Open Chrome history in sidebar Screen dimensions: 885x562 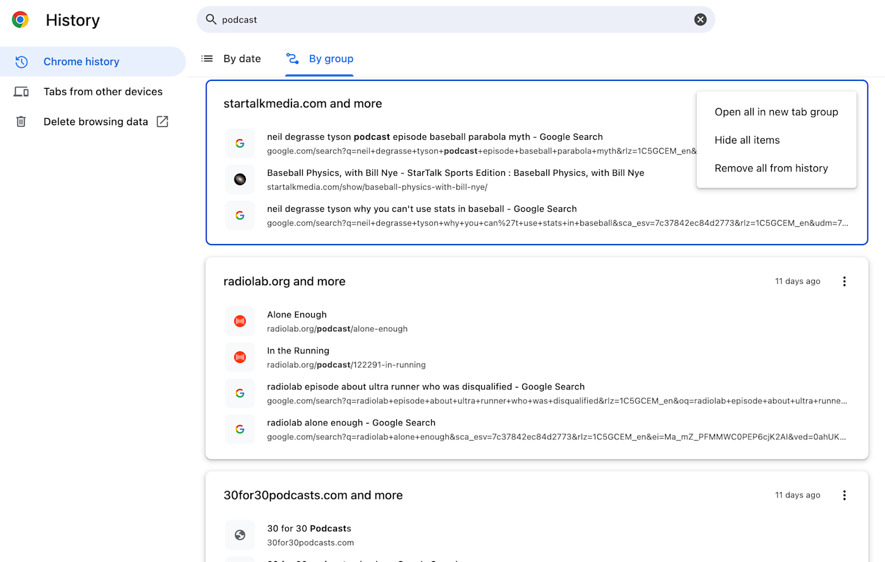point(81,61)
